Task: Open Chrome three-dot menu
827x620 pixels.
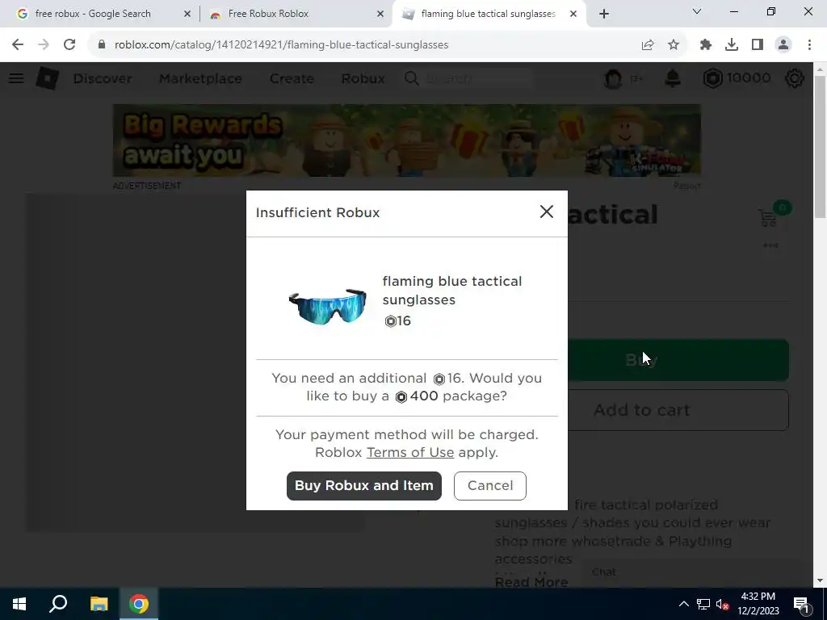Action: tap(809, 45)
